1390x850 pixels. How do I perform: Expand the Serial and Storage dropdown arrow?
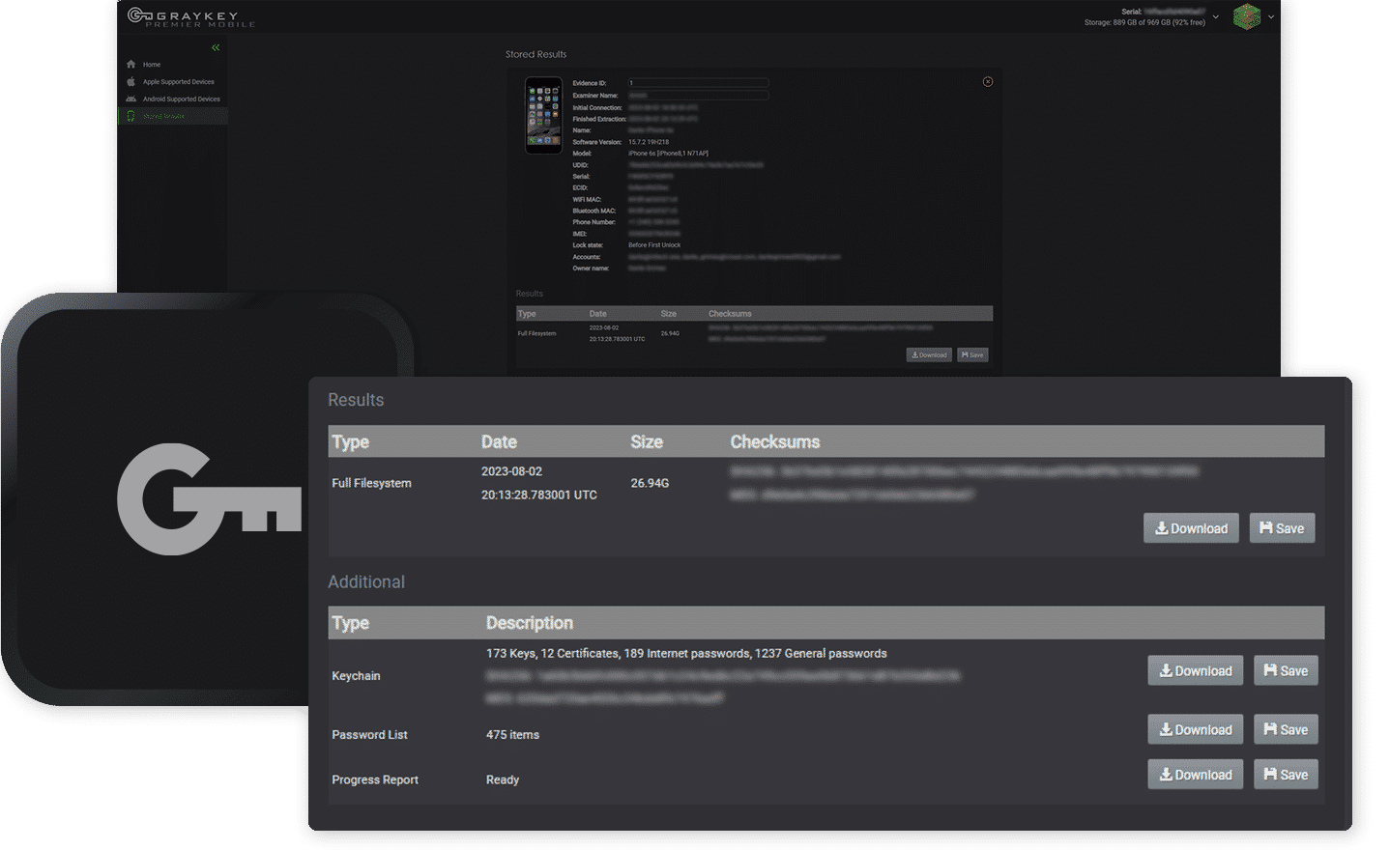point(1215,16)
